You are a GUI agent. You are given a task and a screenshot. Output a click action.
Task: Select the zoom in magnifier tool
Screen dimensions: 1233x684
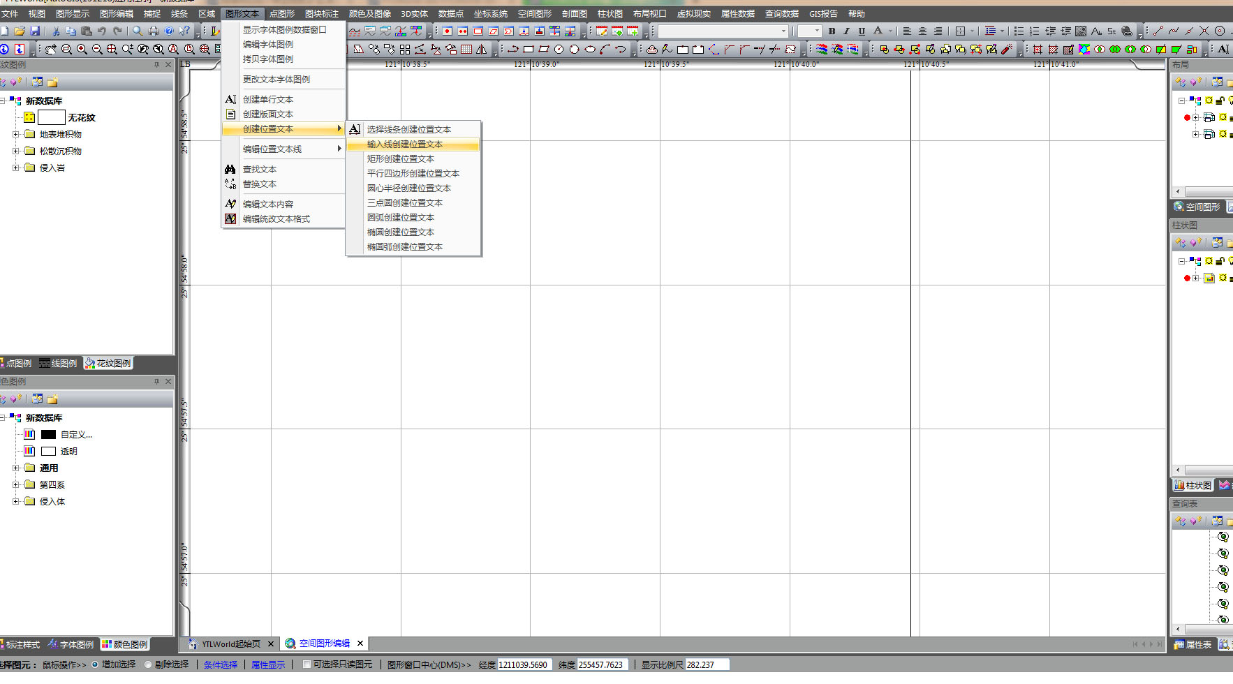point(82,49)
